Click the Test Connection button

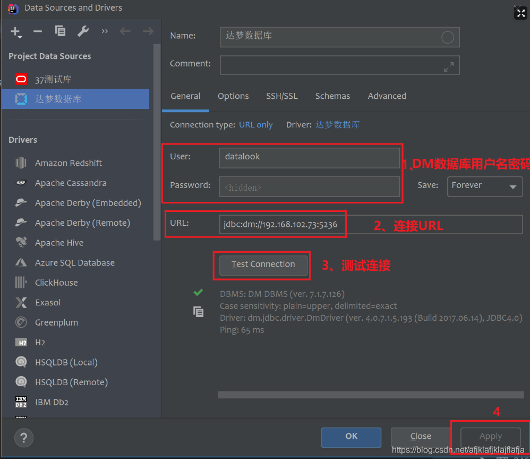coord(263,265)
